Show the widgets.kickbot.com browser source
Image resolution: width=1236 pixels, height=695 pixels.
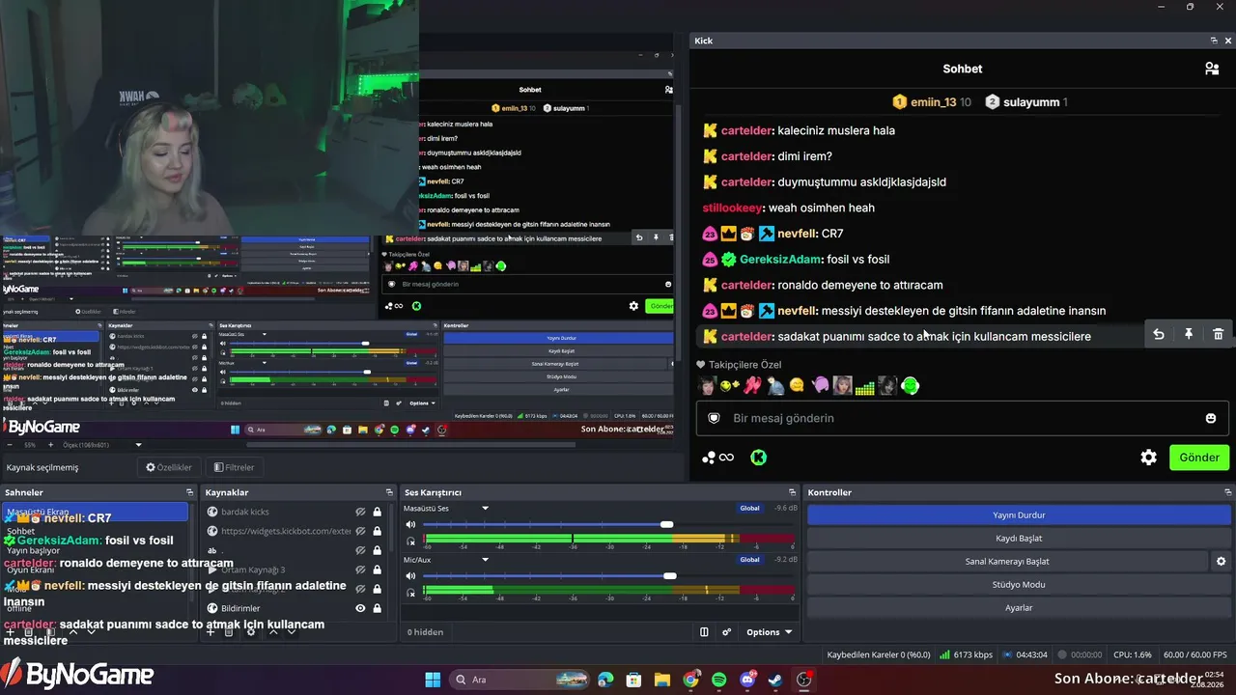click(360, 531)
